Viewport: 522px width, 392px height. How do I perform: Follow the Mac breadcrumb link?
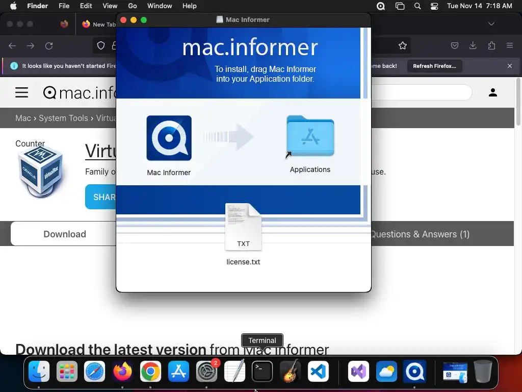(x=23, y=118)
